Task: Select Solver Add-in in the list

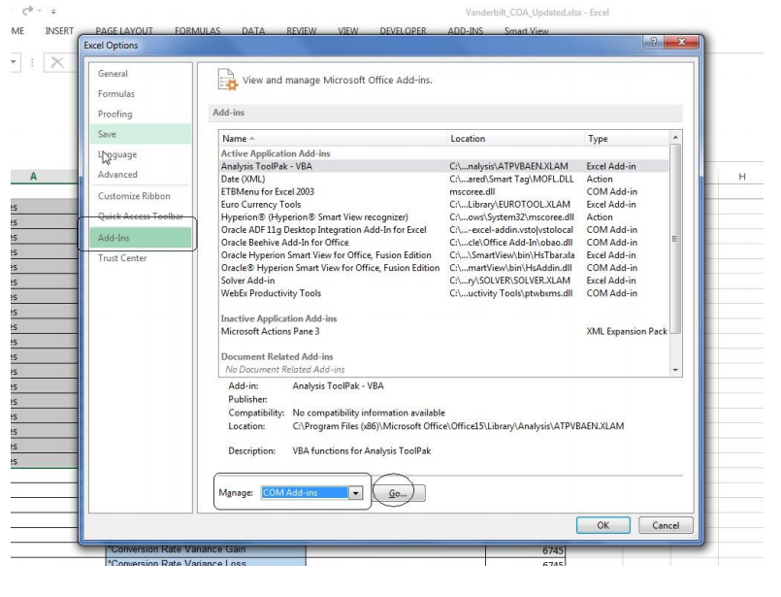Action: 248,281
